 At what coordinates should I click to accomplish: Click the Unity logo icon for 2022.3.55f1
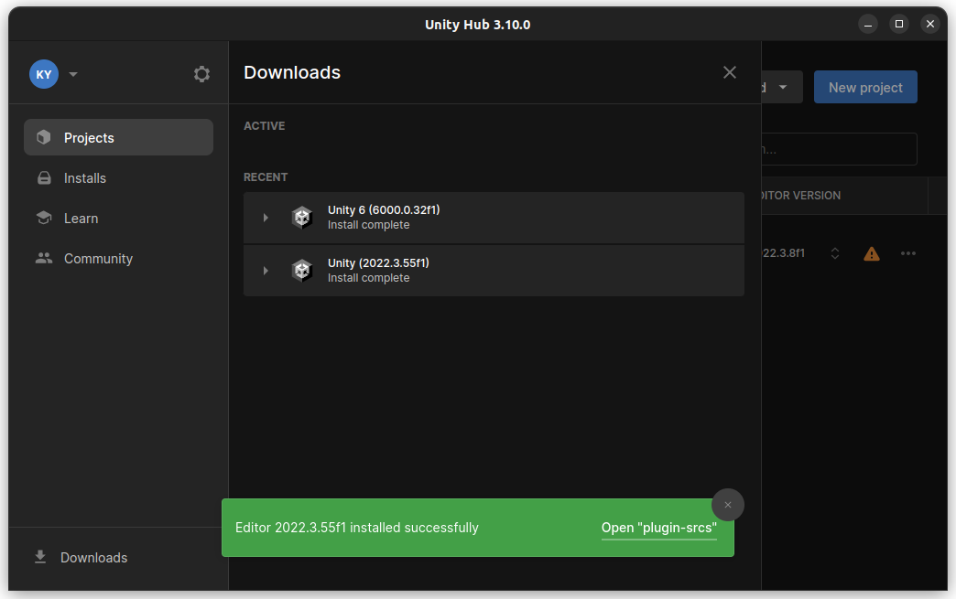pos(302,271)
